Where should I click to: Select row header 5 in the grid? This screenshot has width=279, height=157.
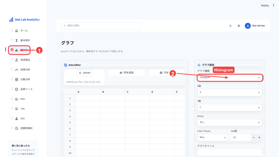pyautogui.click(x=70, y=122)
